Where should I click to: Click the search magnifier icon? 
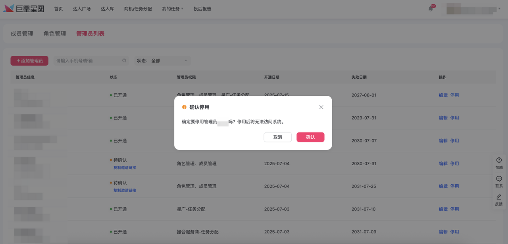[124, 61]
